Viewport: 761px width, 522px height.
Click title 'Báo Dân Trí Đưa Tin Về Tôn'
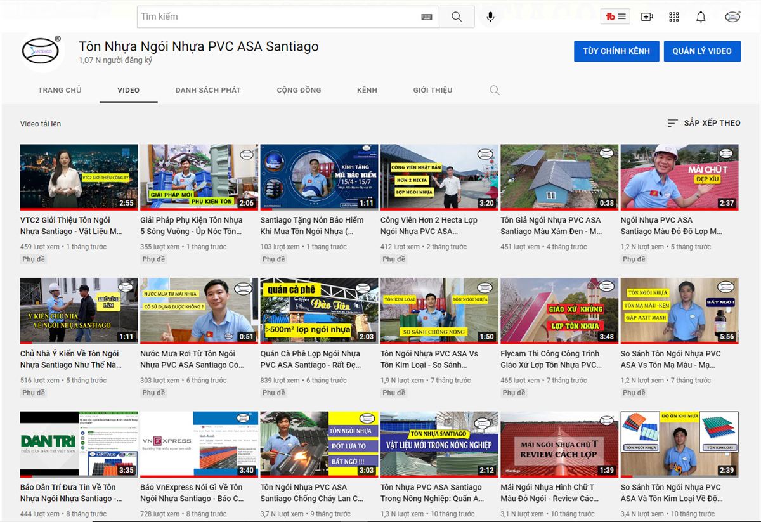[71, 493]
